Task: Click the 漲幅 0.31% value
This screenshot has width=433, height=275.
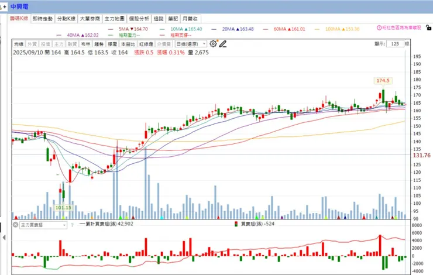Action: (171, 53)
